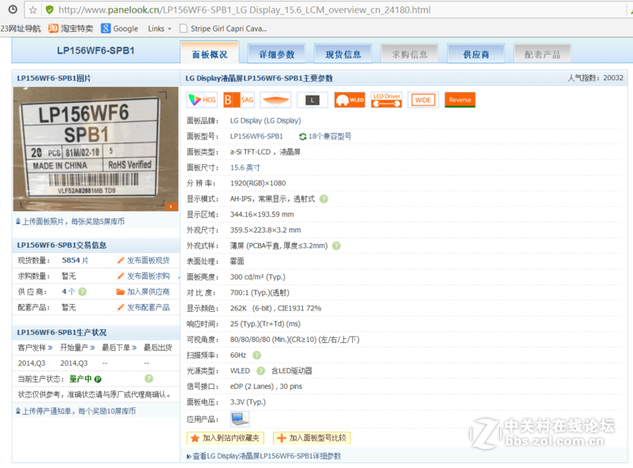Open the 求购信息 tab
The image size is (633, 468).
410,54
